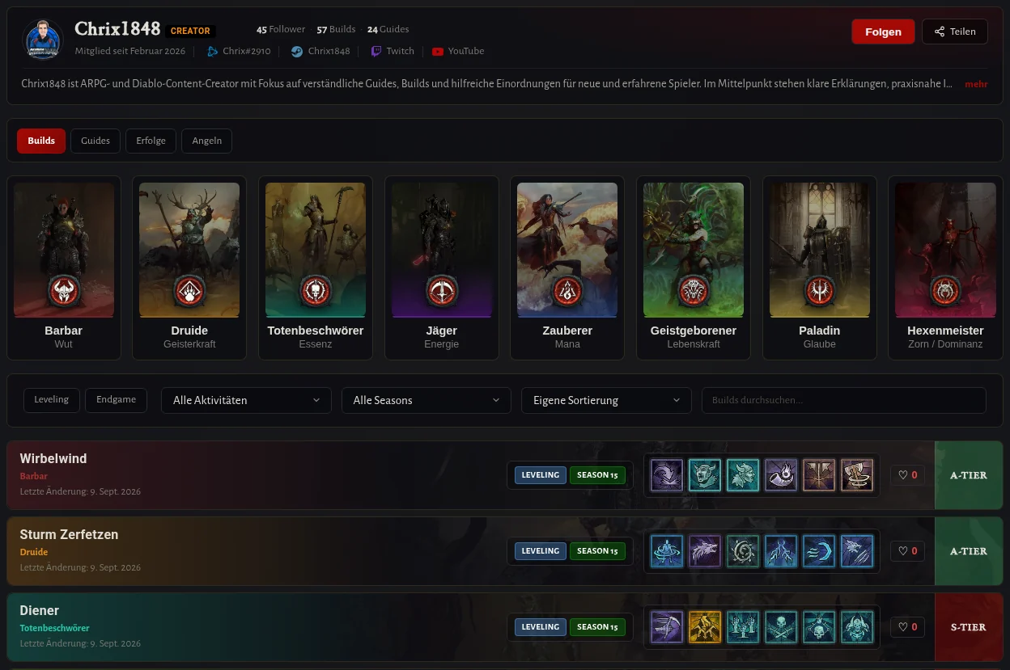This screenshot has height=670, width=1010.
Task: Click the Steam icon next to Chrix1848
Action: [297, 51]
